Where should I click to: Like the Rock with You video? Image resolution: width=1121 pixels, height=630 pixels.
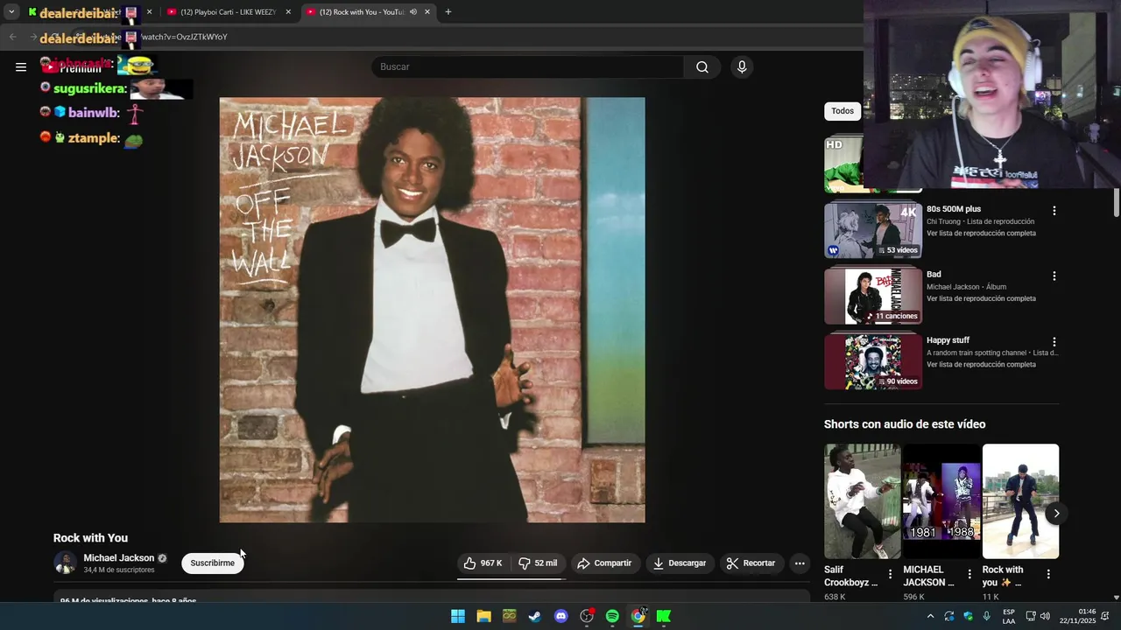click(x=483, y=563)
